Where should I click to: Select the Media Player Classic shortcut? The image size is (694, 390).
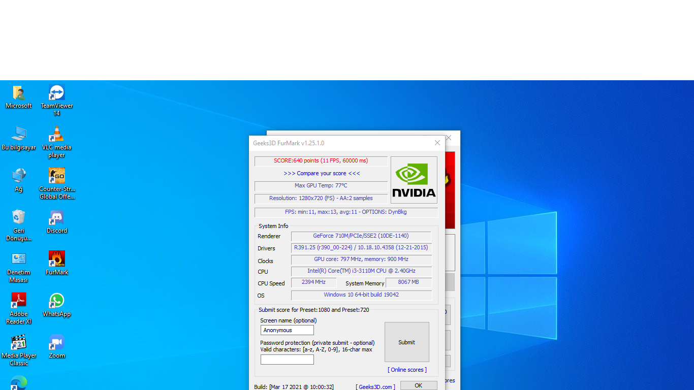[19, 350]
